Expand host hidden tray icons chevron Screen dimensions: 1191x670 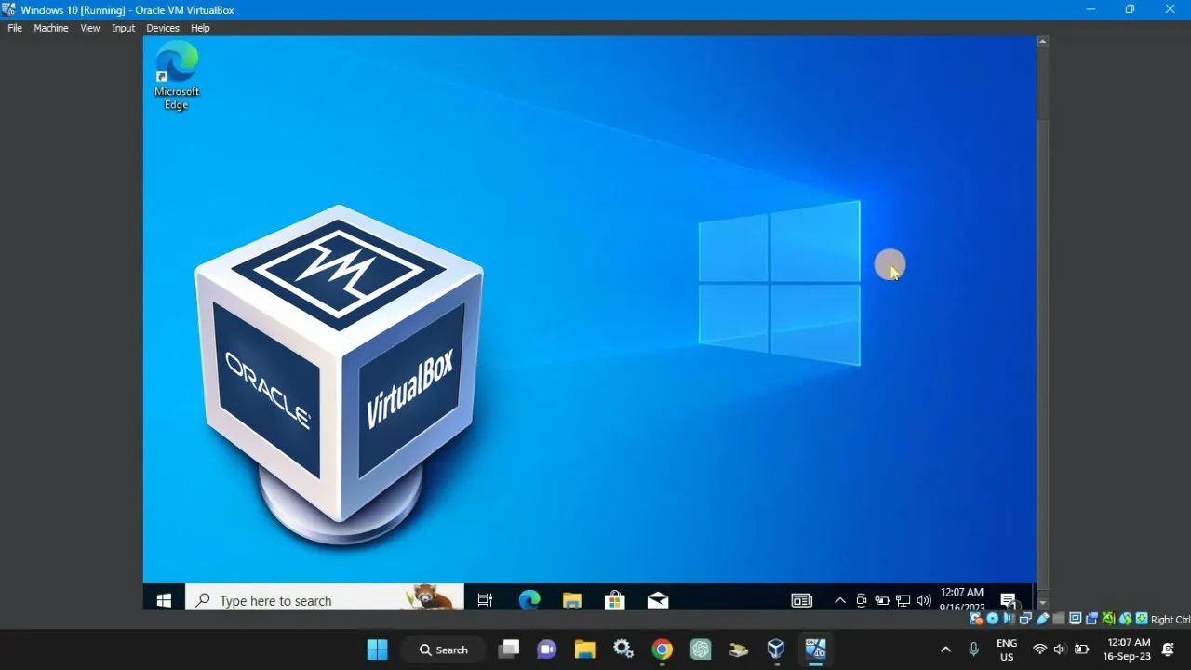coord(945,650)
